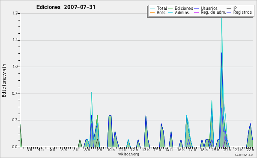Click the '16 h' x-axis label
257x158 pixels.
point(181,150)
